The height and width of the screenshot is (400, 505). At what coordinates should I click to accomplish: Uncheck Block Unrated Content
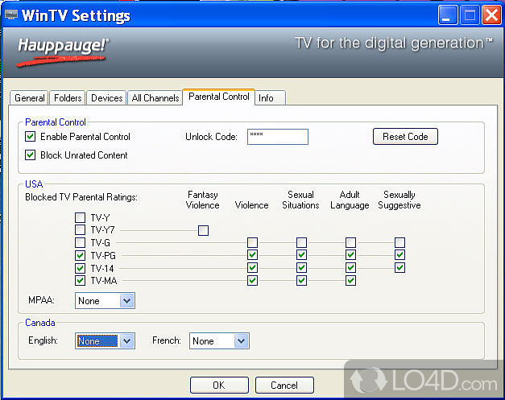tap(31, 155)
